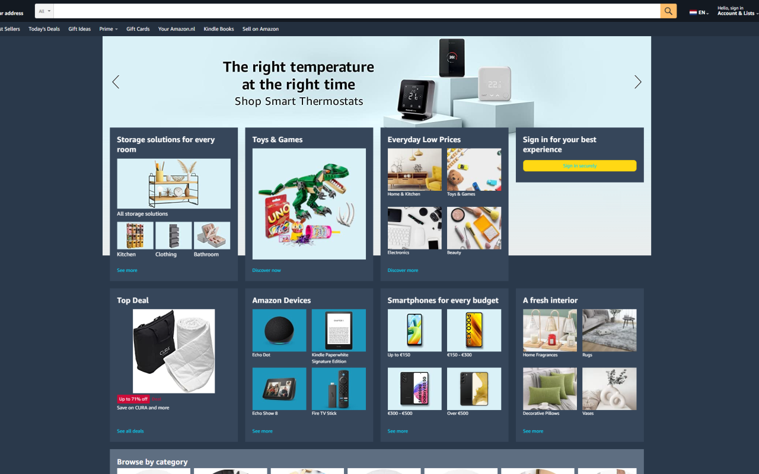The height and width of the screenshot is (474, 759).
Task: Open smartphones Up to €150 tile
Action: 414,331
